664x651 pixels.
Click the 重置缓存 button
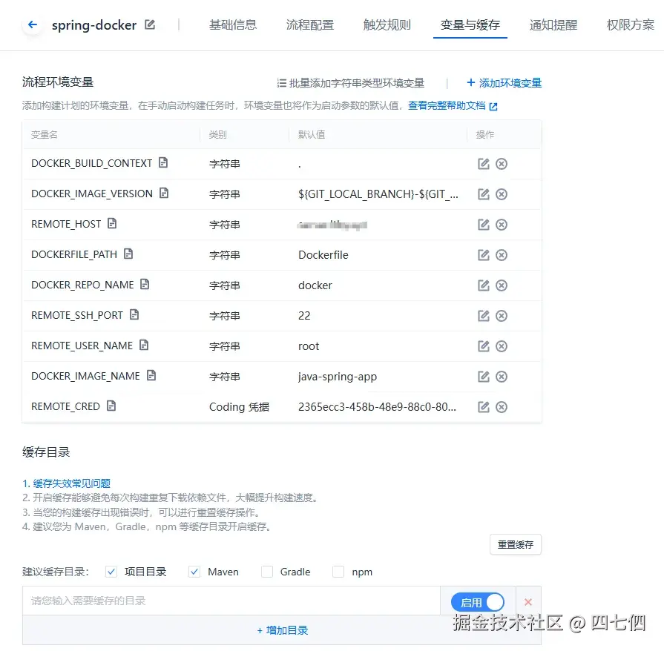(x=515, y=544)
